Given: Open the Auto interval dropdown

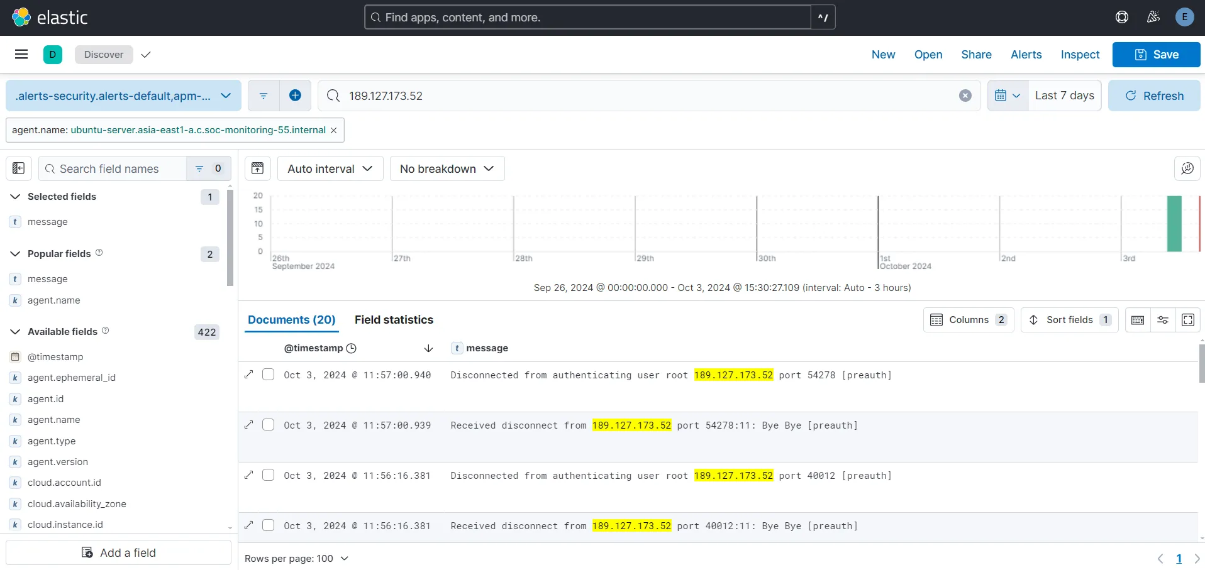Looking at the screenshot, I should pos(330,168).
